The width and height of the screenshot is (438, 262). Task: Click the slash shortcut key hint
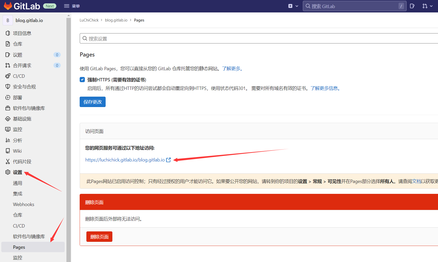(x=401, y=6)
